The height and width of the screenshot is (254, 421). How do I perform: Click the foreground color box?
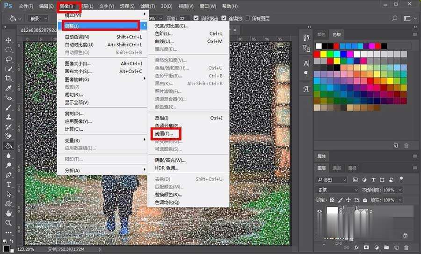pos(6,249)
